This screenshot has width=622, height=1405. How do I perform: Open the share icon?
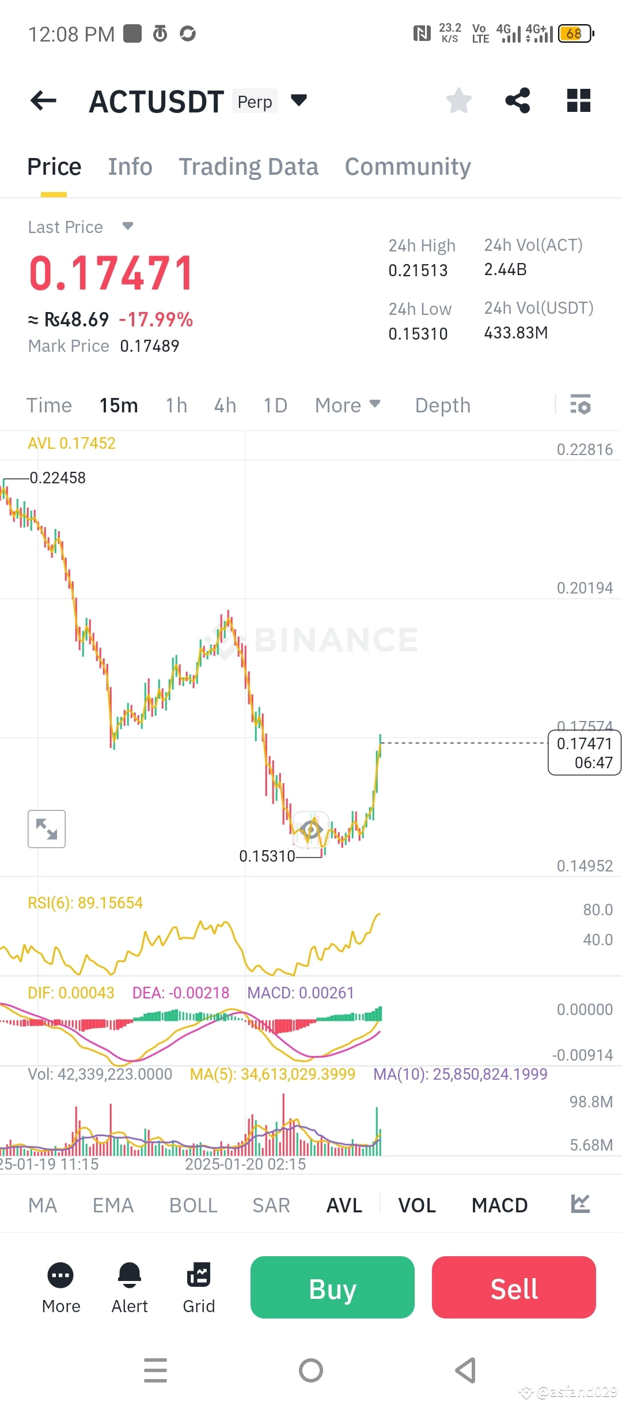(518, 100)
